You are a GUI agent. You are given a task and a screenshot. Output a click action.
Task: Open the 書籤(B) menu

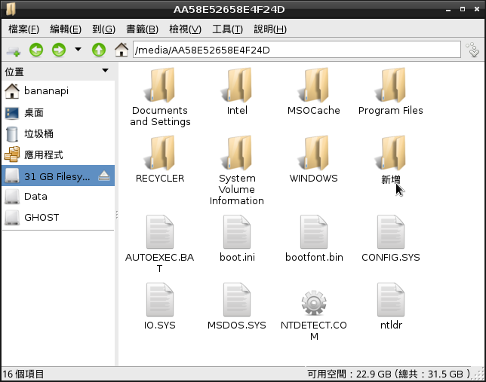point(142,29)
